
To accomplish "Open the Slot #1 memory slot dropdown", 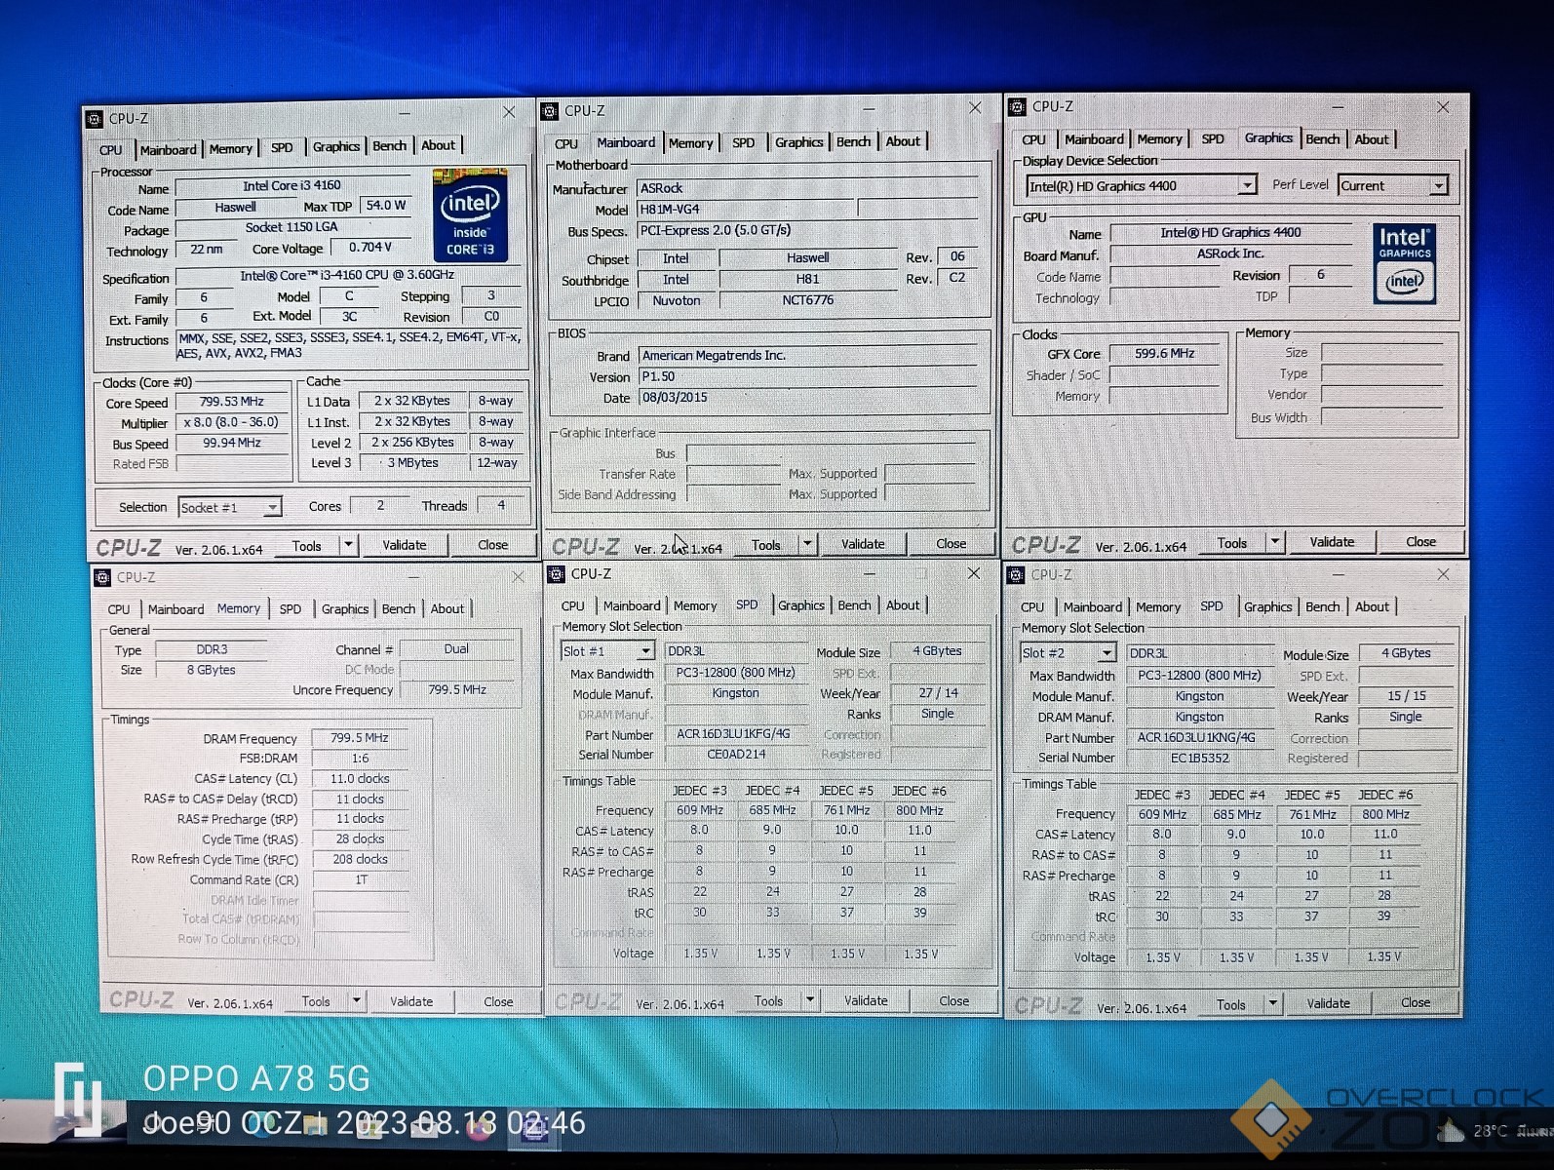I will 606,651.
